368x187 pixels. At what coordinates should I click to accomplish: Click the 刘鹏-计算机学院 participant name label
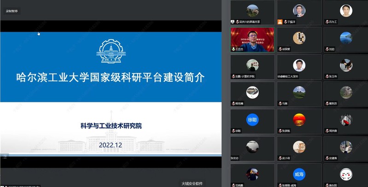click(245, 76)
